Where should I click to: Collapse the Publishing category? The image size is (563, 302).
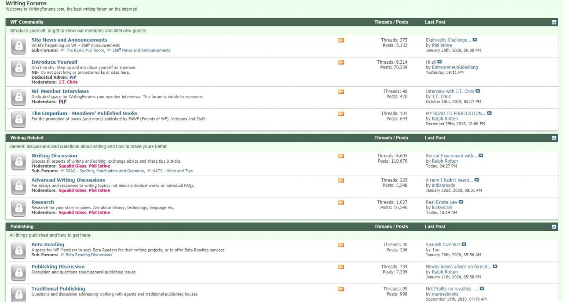(x=554, y=227)
